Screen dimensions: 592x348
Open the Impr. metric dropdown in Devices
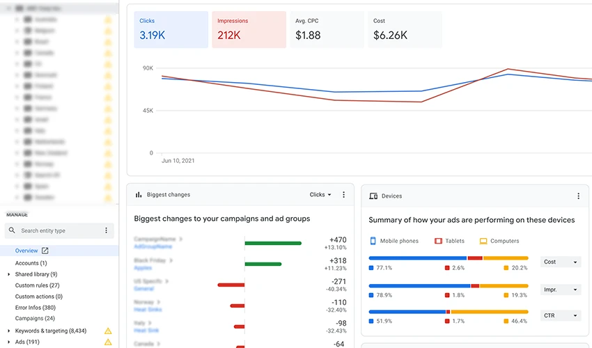point(561,290)
